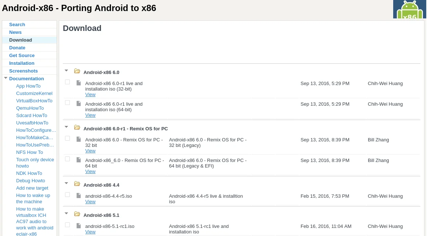This screenshot has height=236, width=427.
Task: Collapse the Documentation sidebar tree
Action: [6, 78]
